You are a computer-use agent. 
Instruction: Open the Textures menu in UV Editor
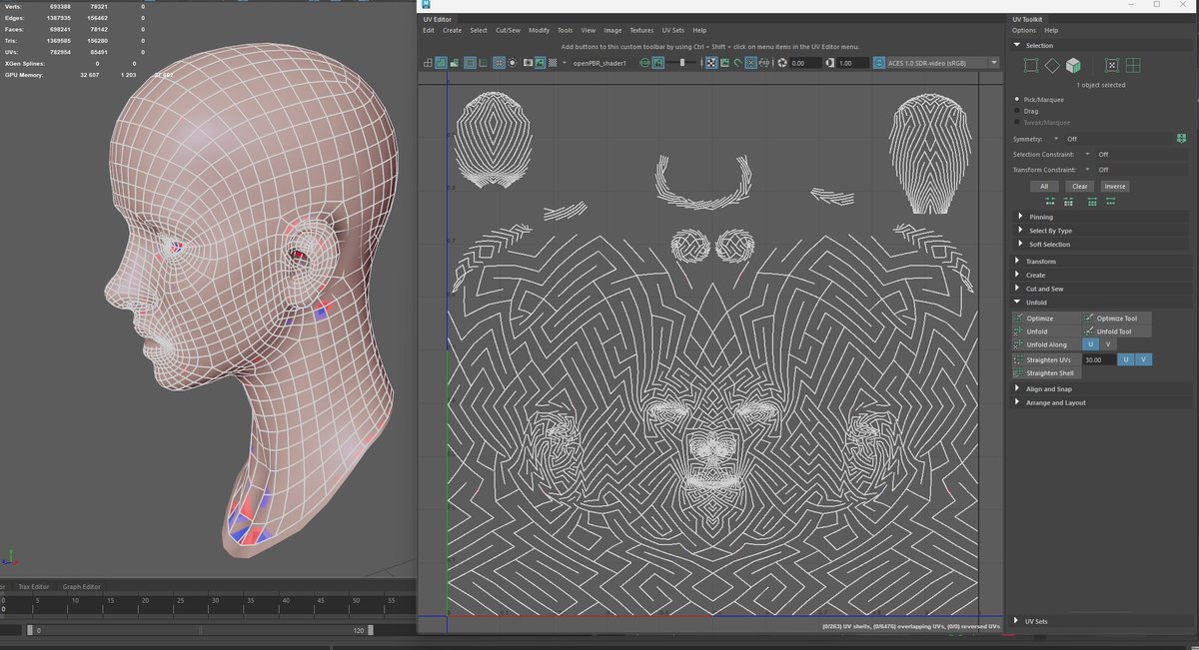641,30
